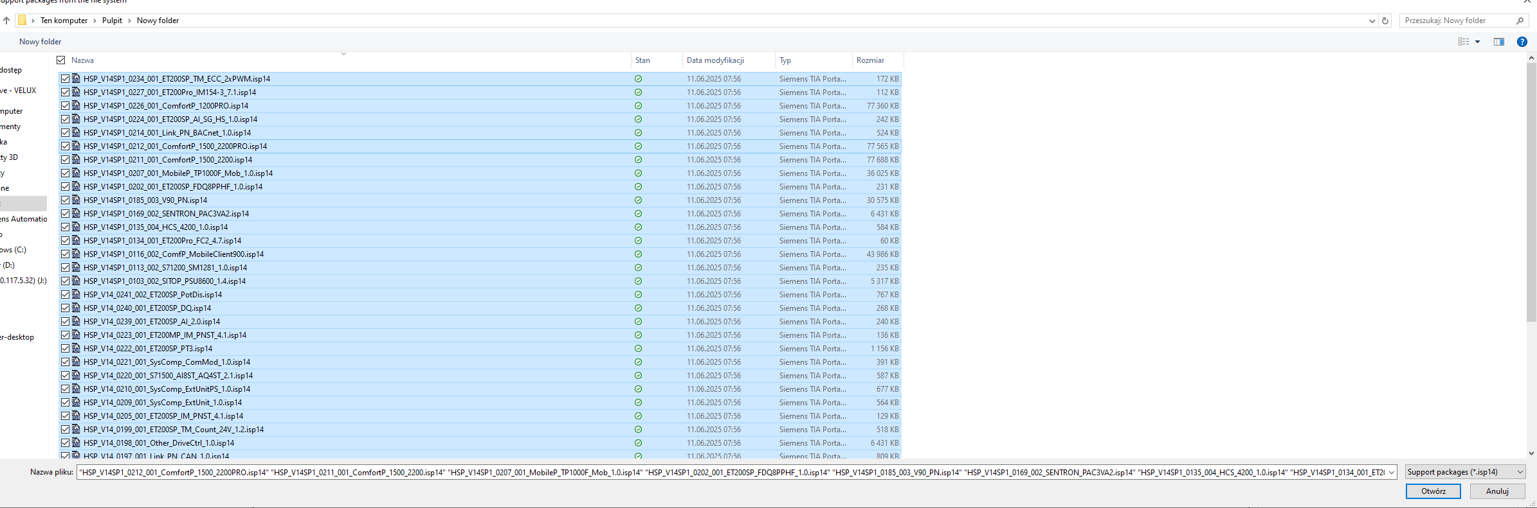Click the Nowy folder toolbar command
1537x508 pixels.
click(40, 42)
